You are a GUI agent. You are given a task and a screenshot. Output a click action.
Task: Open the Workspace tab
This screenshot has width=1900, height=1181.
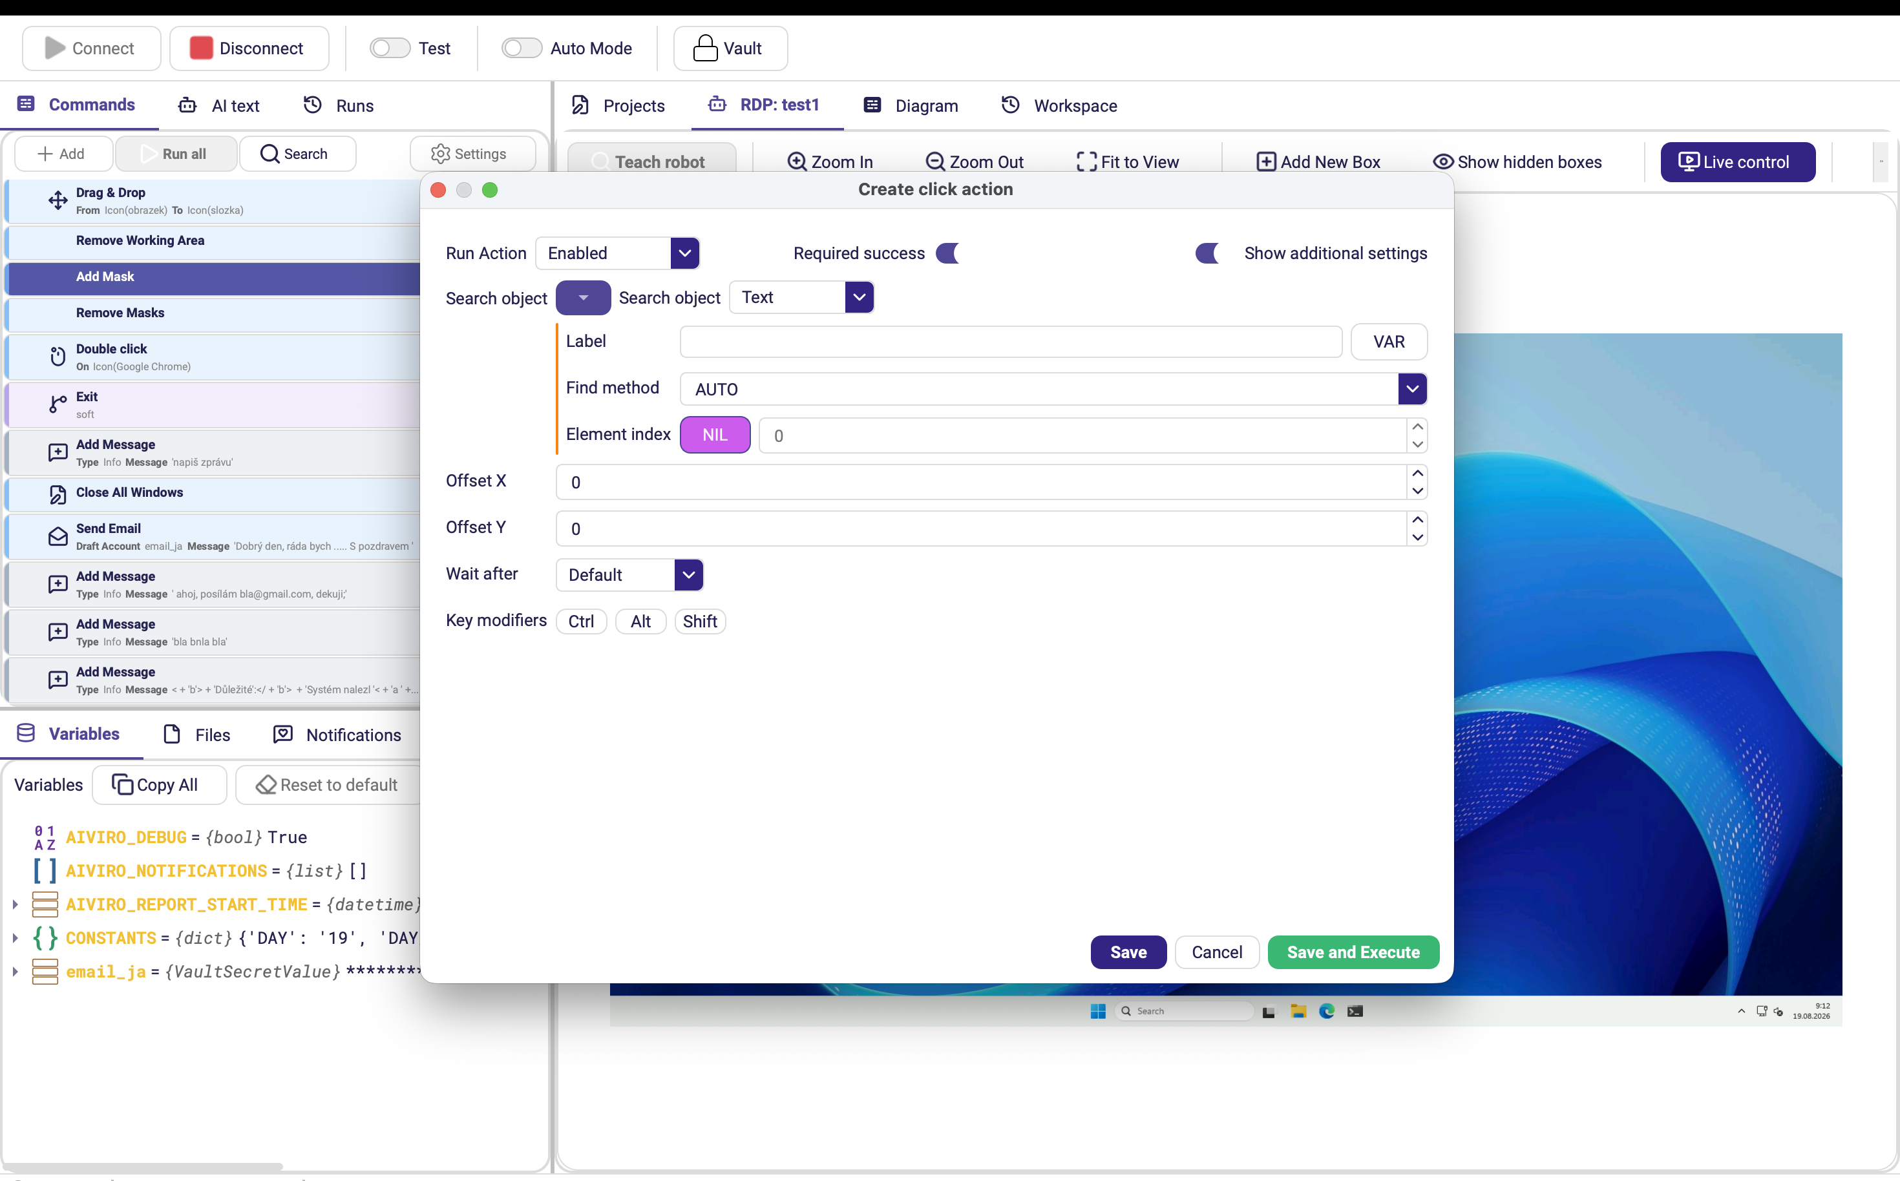pos(1059,105)
